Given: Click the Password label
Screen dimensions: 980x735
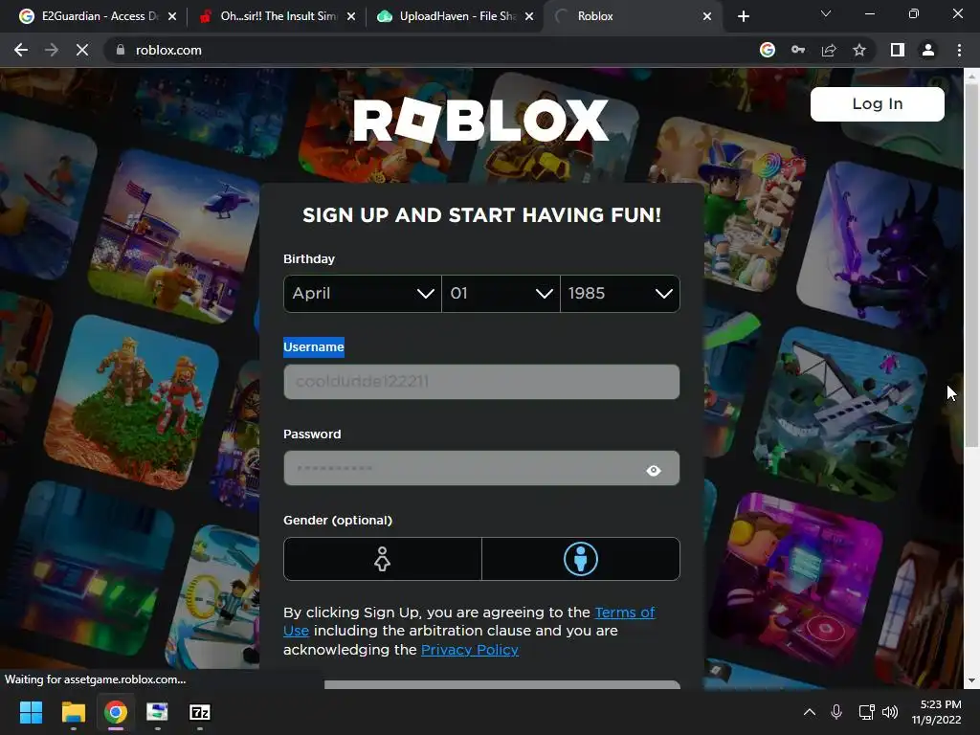Looking at the screenshot, I should pos(312,434).
